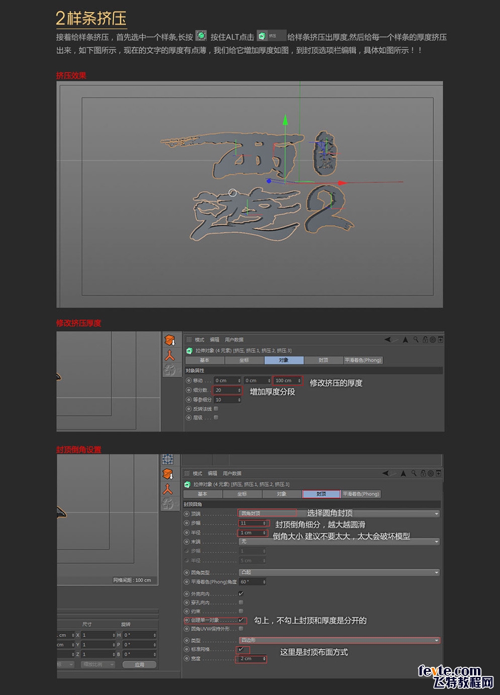This screenshot has height=695, width=500.
Task: Open the 平滑着色(Phong) tab in the upper panel
Action: [x=363, y=360]
